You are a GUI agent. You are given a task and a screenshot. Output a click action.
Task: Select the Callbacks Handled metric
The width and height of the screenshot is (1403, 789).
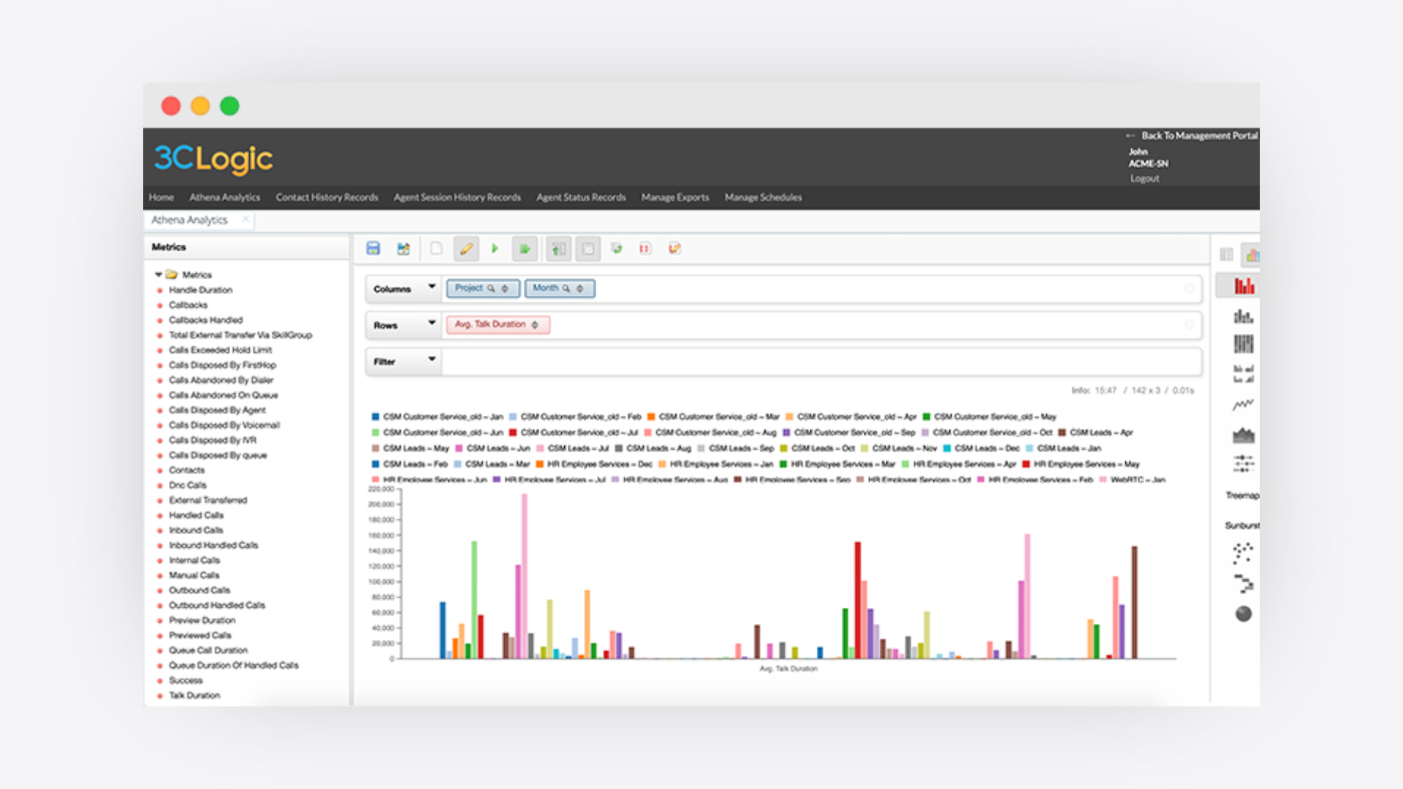[x=205, y=320]
